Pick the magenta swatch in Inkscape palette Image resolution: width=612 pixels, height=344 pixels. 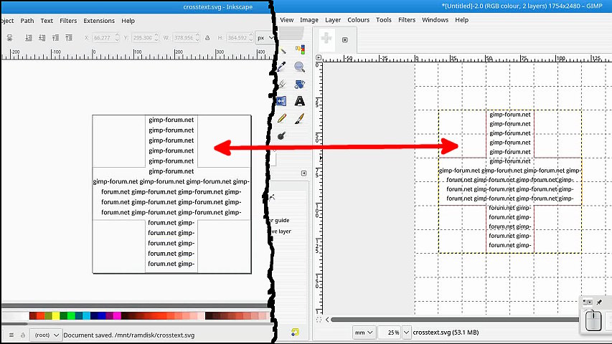coord(117,315)
